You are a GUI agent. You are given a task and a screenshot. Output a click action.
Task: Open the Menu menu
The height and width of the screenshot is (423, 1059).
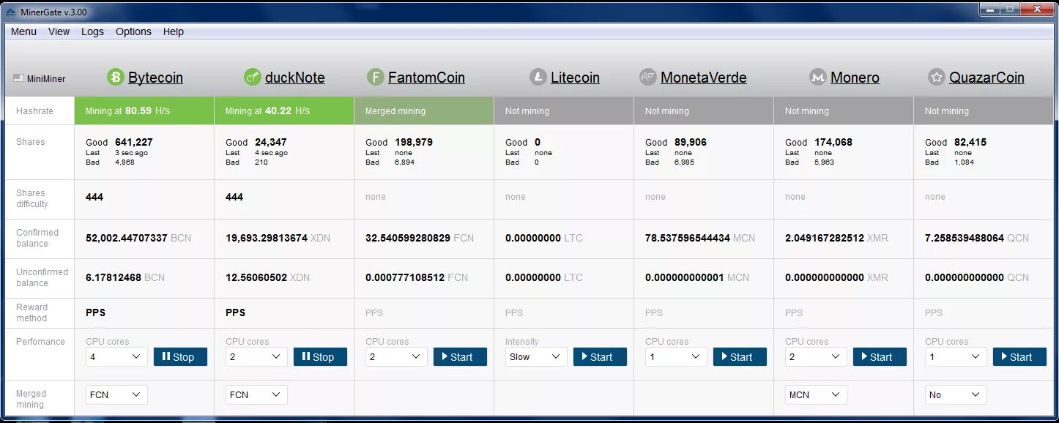pos(23,31)
